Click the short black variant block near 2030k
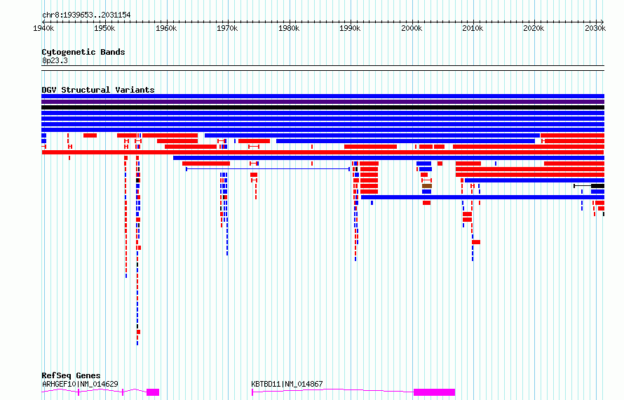The width and height of the screenshot is (624, 400). pos(598,186)
